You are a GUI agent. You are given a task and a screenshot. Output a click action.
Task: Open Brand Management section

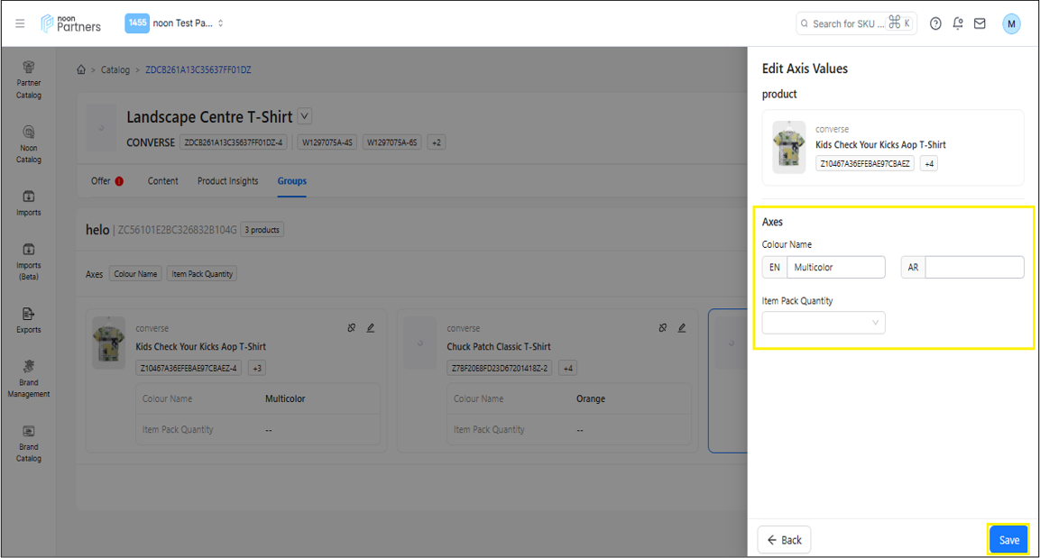pyautogui.click(x=29, y=377)
